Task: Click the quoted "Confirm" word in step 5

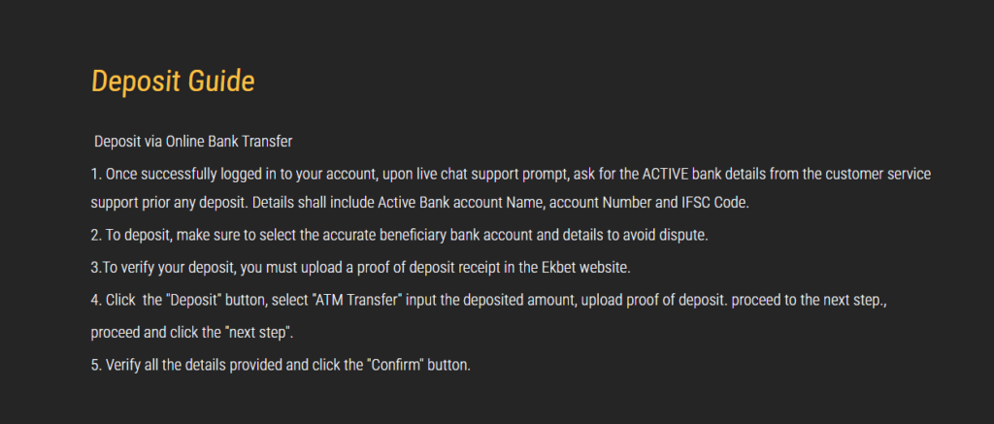Action: point(396,366)
